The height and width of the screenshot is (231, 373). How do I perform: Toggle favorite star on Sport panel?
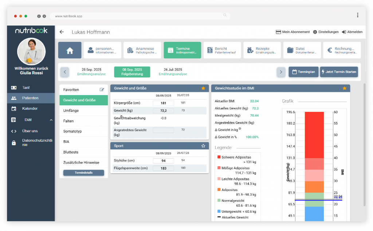[203, 146]
